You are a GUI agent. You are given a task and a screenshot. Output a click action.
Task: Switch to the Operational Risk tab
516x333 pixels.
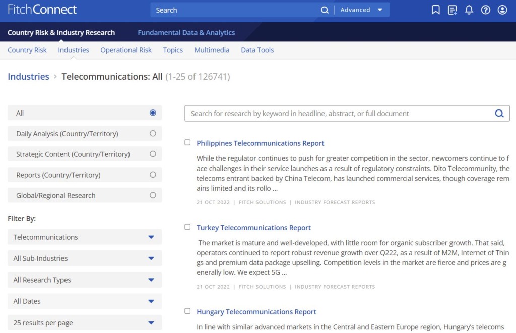click(x=126, y=50)
